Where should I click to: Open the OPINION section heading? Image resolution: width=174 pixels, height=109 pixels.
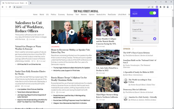click(126, 49)
